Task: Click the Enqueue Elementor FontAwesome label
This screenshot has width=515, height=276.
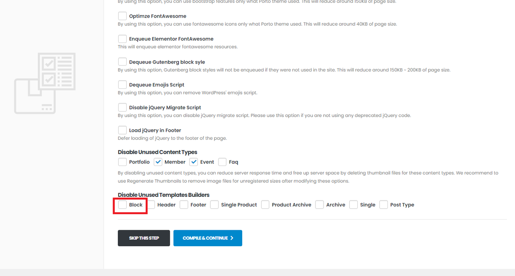Action: coord(171,39)
